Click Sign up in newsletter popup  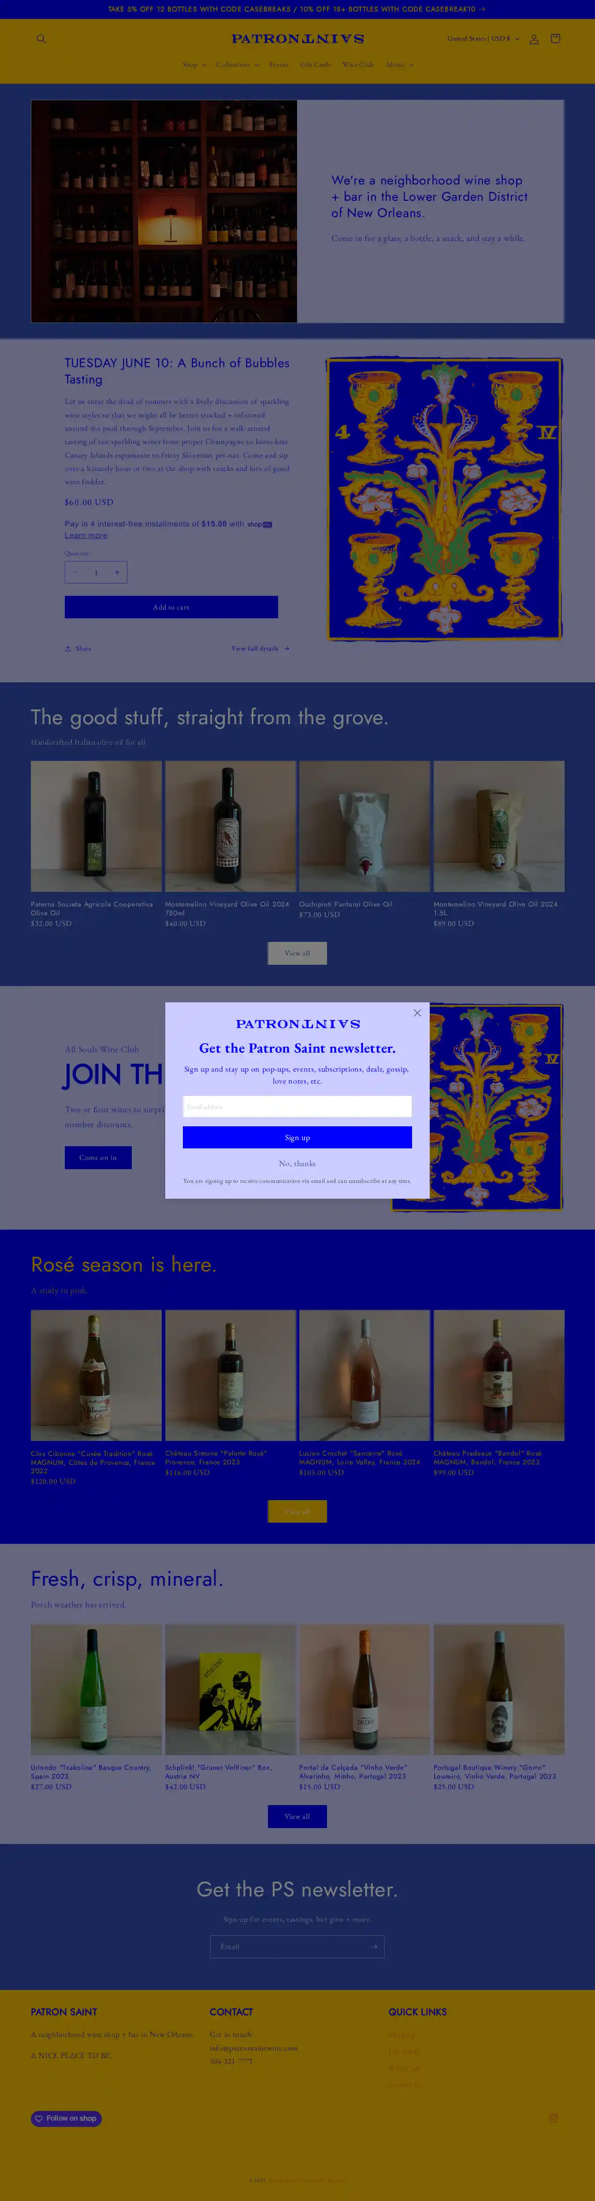[297, 1137]
